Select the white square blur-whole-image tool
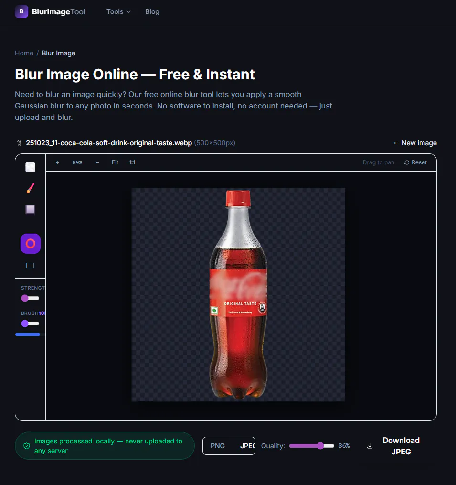 point(30,167)
